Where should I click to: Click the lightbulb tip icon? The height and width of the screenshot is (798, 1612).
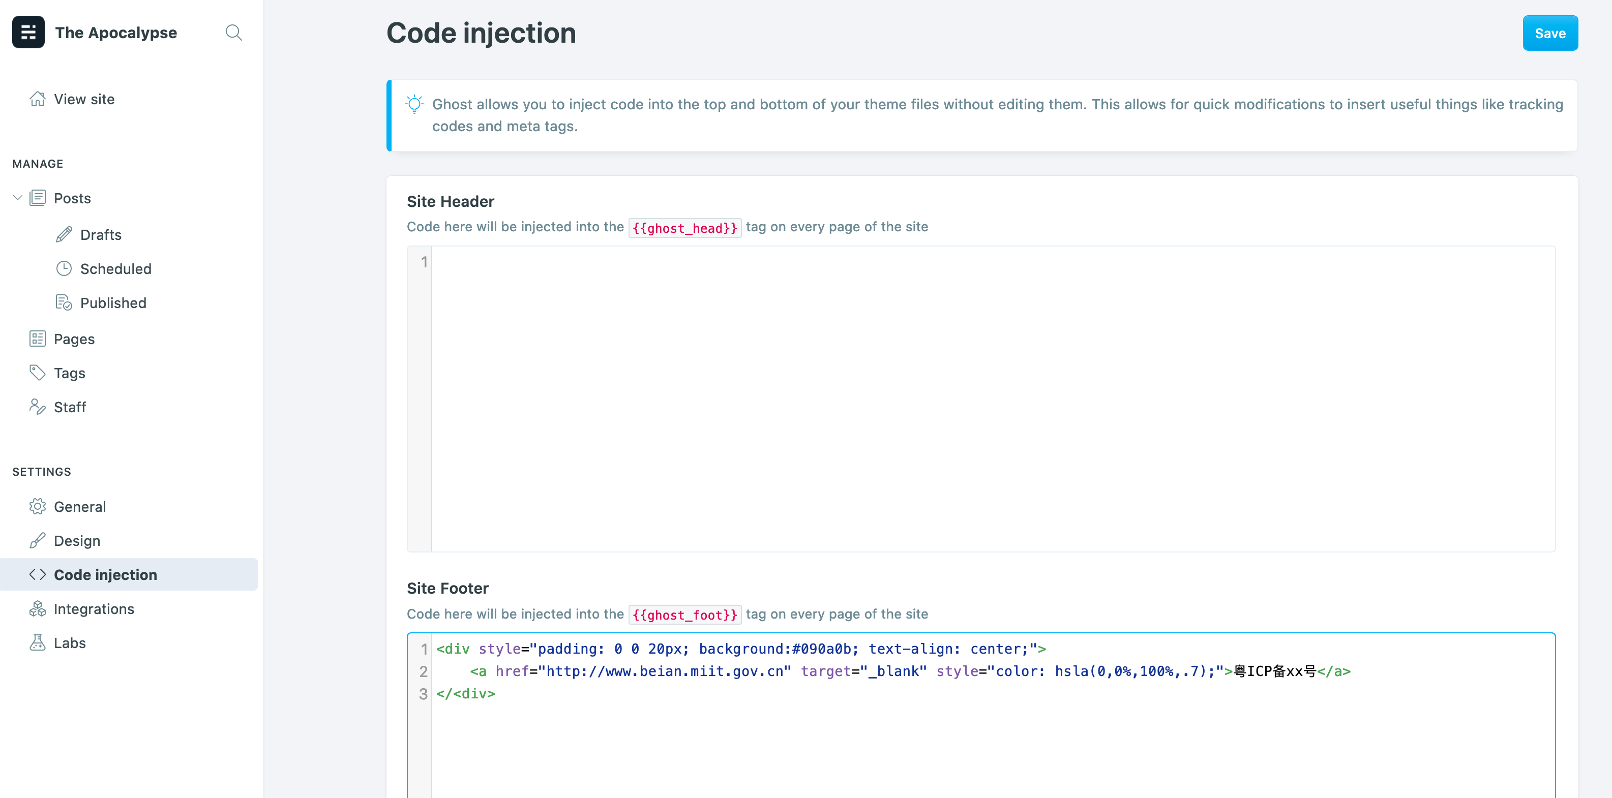[x=414, y=104]
